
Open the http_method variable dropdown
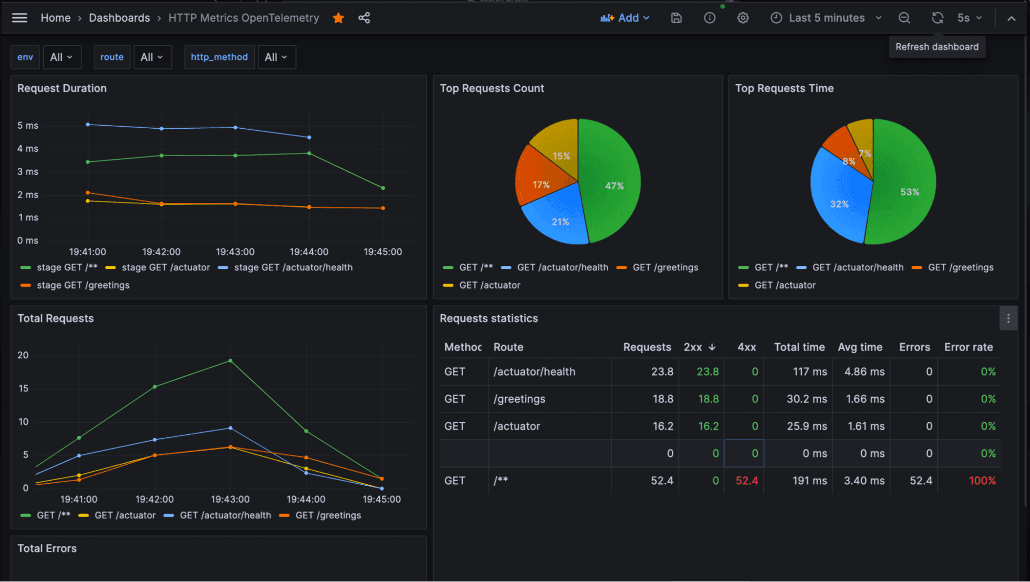(277, 57)
